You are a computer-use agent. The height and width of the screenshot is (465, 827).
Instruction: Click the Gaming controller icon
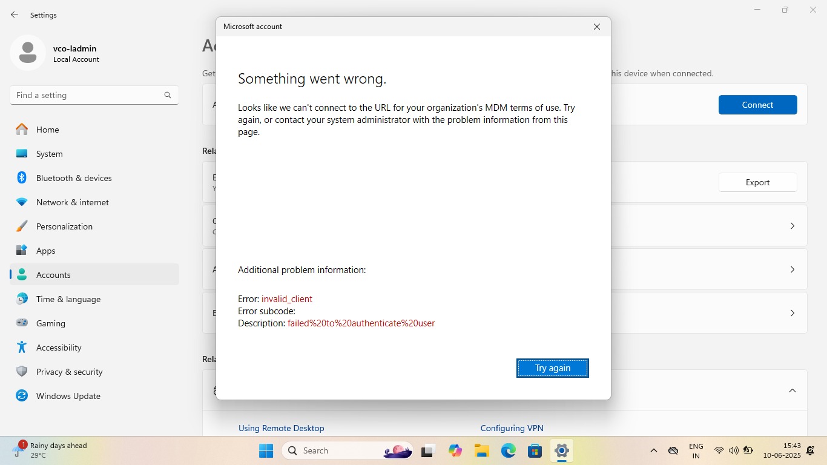[x=22, y=323]
